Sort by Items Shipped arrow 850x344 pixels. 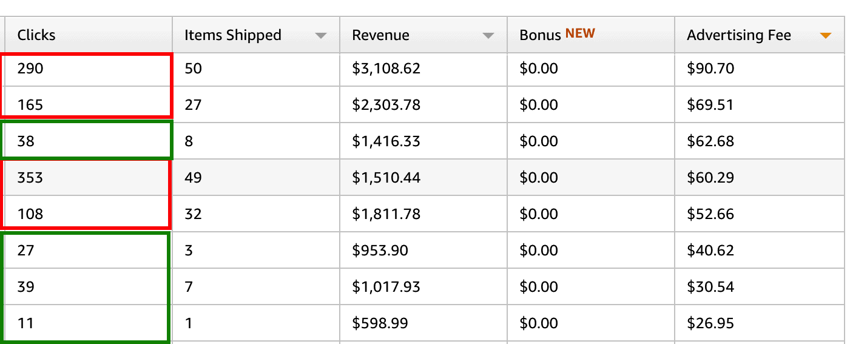coord(321,36)
